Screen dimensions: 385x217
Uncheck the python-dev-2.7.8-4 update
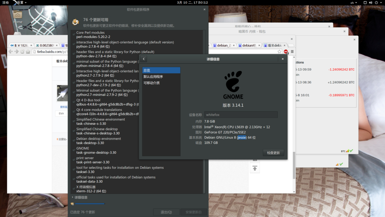pyautogui.click(x=74, y=54)
